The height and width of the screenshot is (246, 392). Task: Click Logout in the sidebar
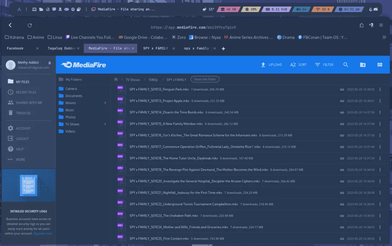coord(18,138)
